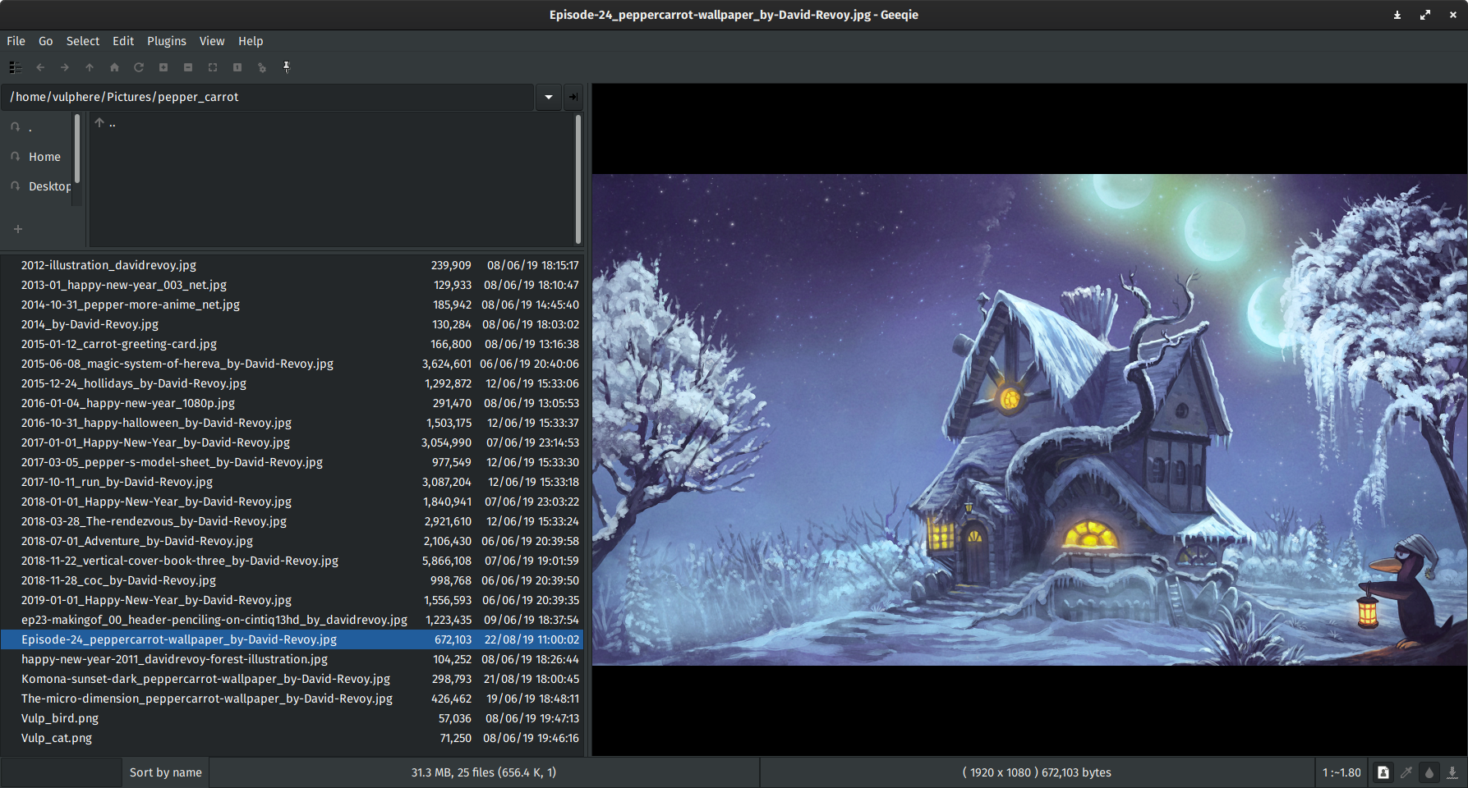Click the zoom ratio label 1:~1.80
Viewport: 1468px width, 788px height.
coord(1341,772)
